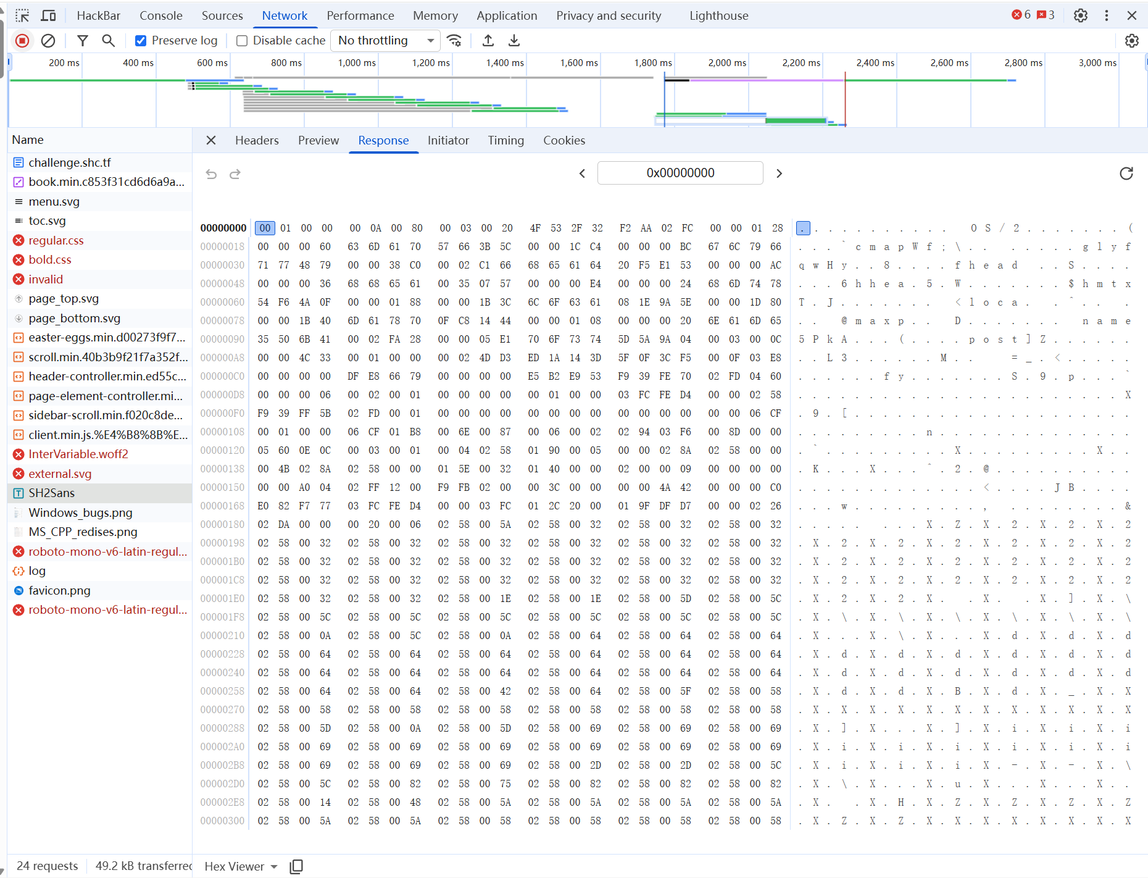The height and width of the screenshot is (878, 1148).
Task: Stop recording network log
Action: [x=22, y=41]
